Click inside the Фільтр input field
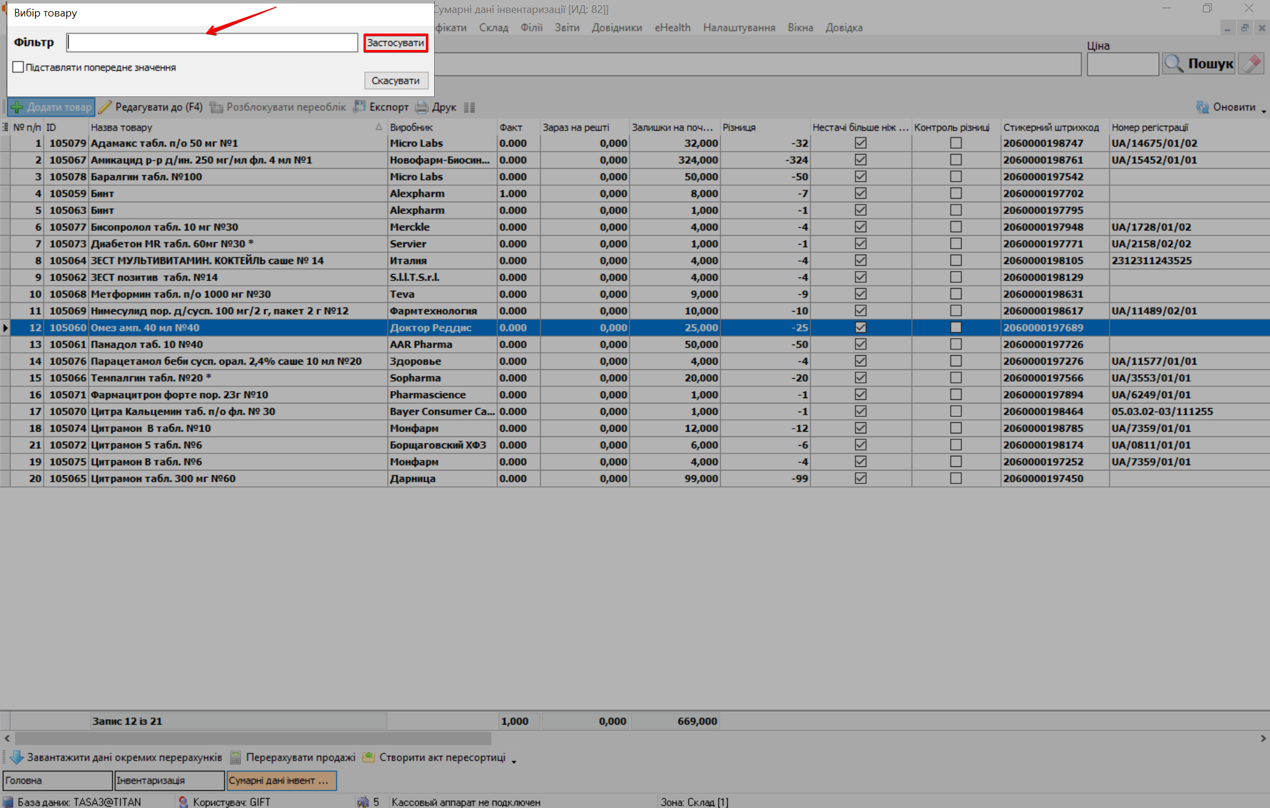Image resolution: width=1270 pixels, height=808 pixels. tap(212, 42)
